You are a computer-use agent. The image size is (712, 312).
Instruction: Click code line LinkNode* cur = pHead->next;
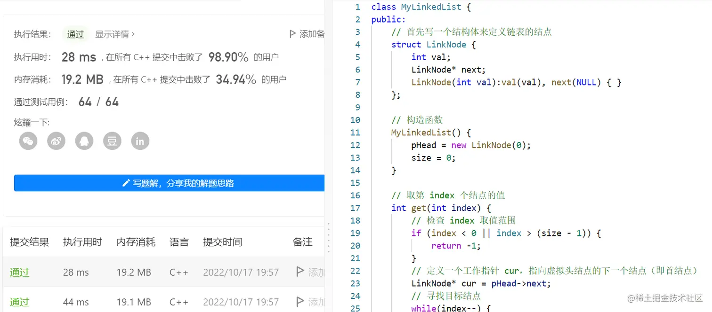481,283
